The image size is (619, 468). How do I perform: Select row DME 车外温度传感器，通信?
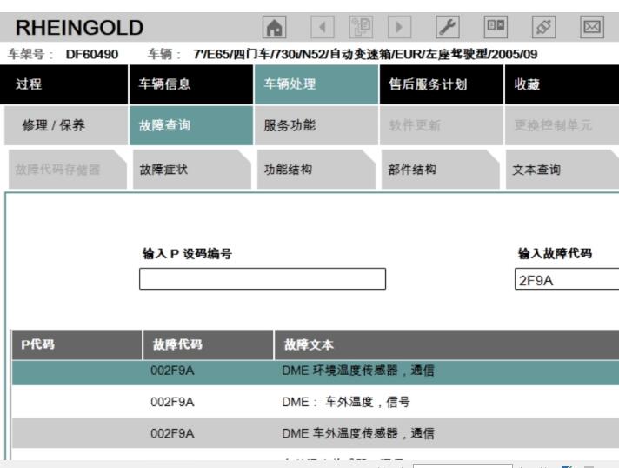(x=316, y=433)
